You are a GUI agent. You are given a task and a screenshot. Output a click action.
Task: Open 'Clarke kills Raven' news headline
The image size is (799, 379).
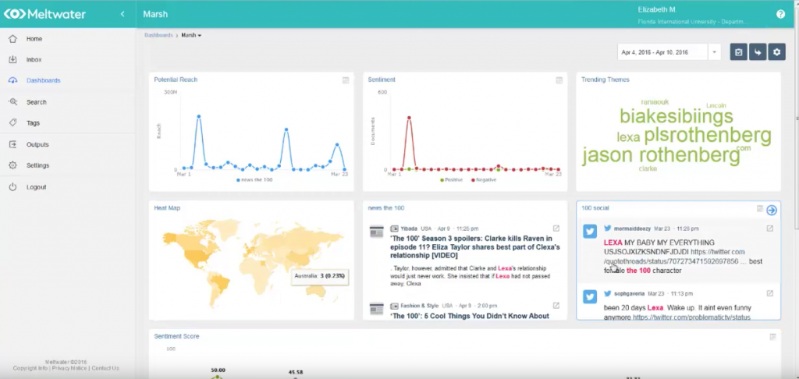pos(475,246)
